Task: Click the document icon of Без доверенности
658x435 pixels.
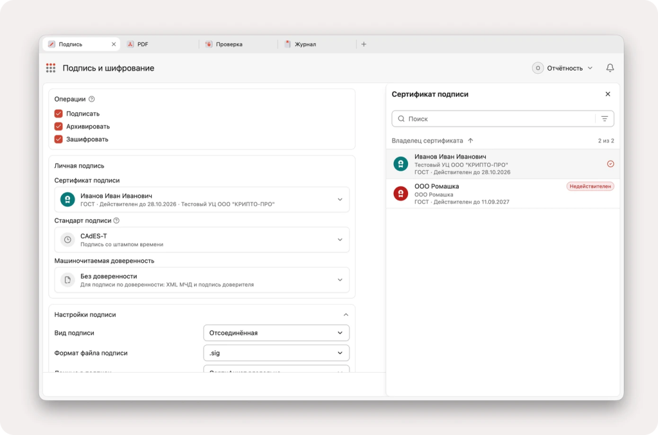Action: point(67,280)
